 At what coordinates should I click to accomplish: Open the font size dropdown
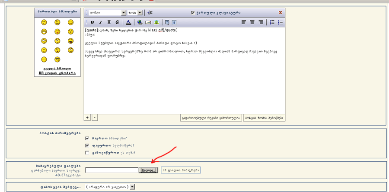140,13
